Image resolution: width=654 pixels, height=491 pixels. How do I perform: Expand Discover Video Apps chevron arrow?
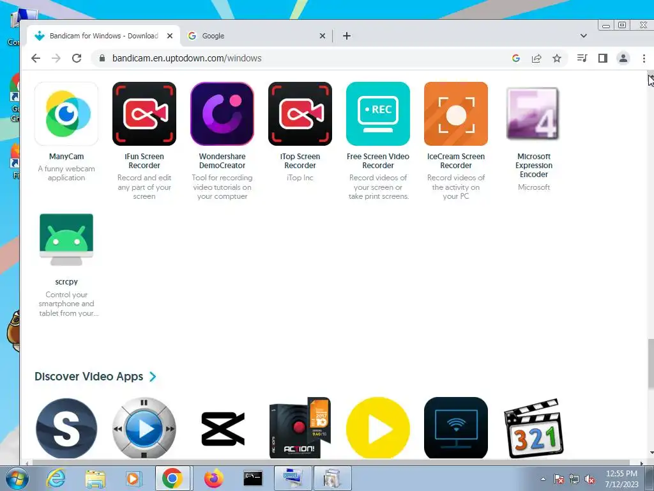click(x=153, y=377)
